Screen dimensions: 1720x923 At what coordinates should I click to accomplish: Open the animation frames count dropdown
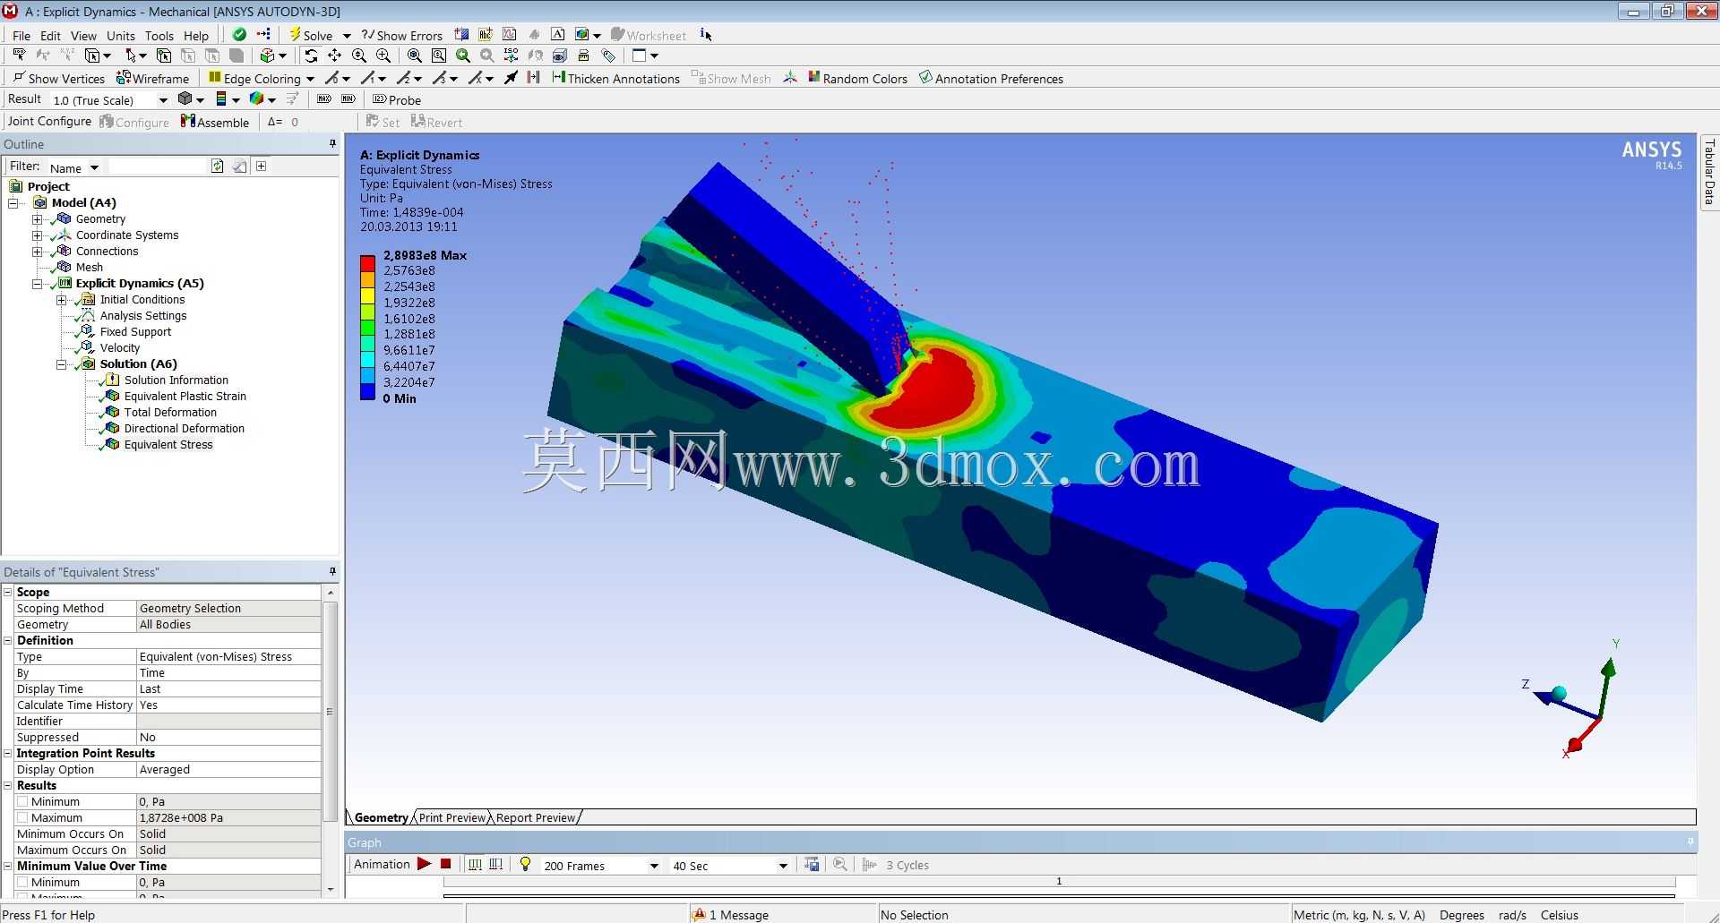(x=654, y=866)
